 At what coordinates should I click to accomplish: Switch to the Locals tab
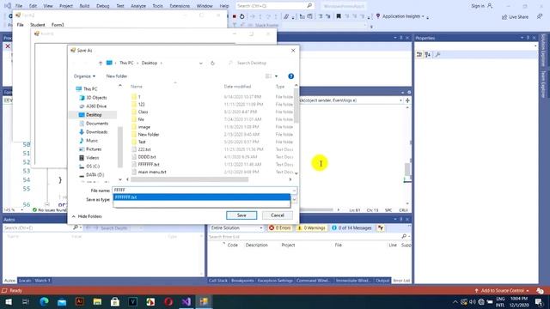click(25, 281)
